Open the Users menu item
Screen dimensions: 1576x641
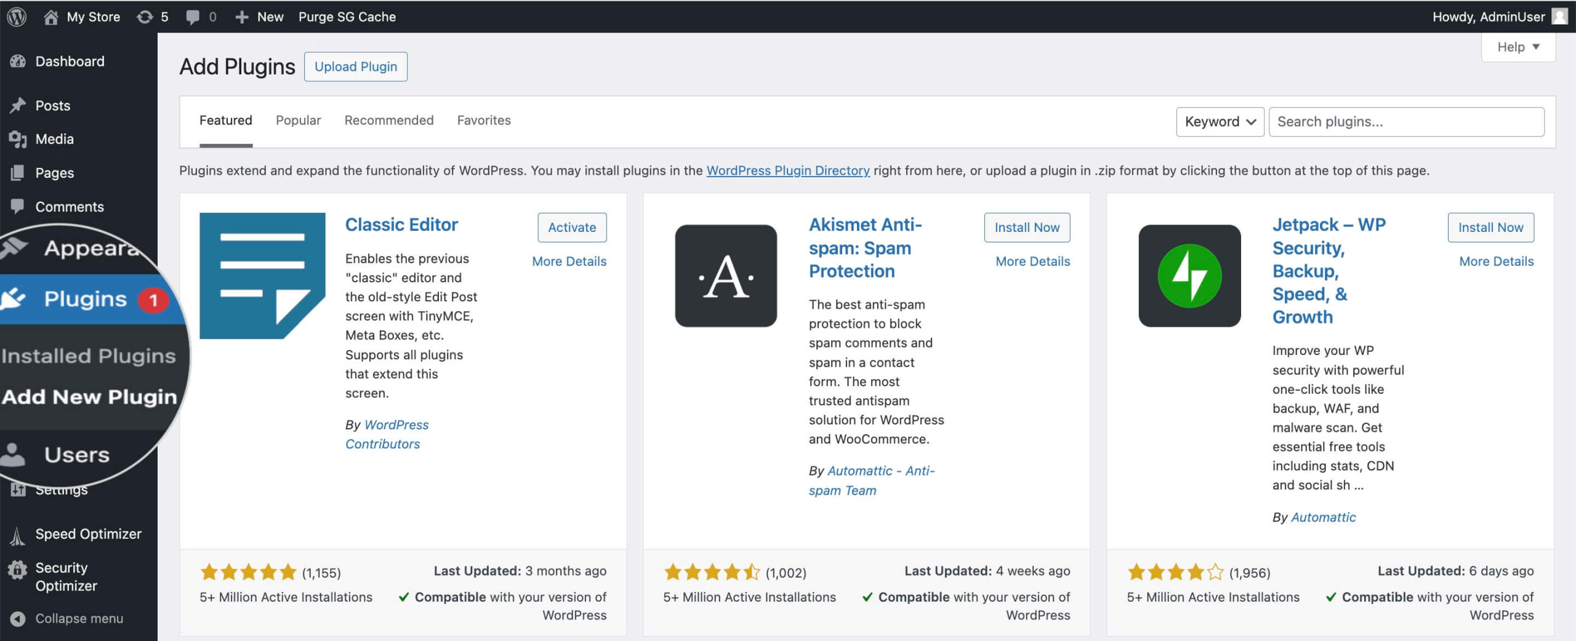[77, 455]
